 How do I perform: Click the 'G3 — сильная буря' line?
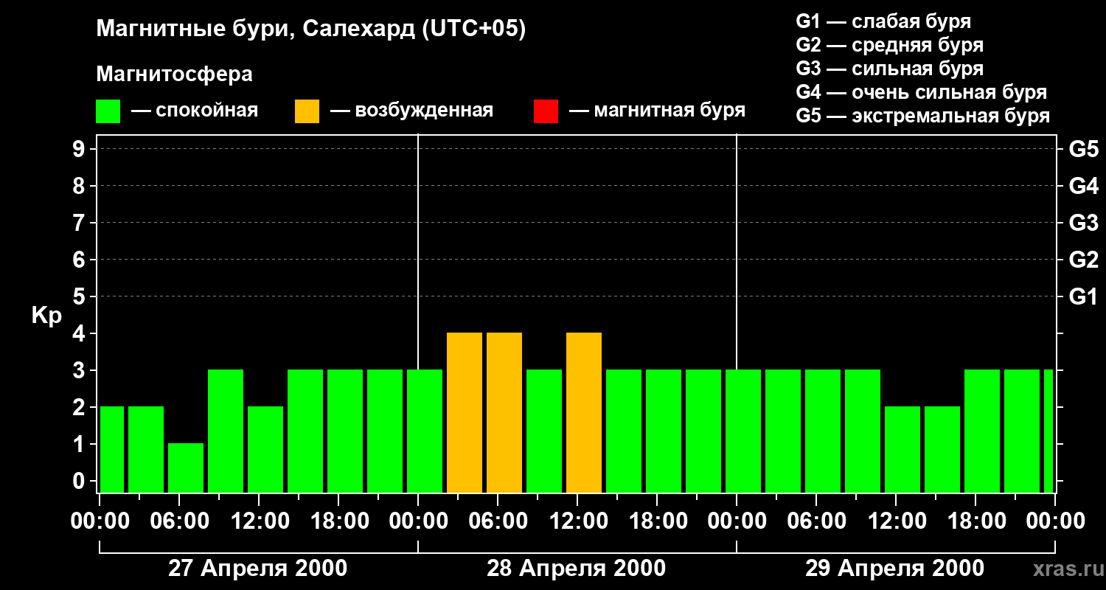pyautogui.click(x=890, y=69)
